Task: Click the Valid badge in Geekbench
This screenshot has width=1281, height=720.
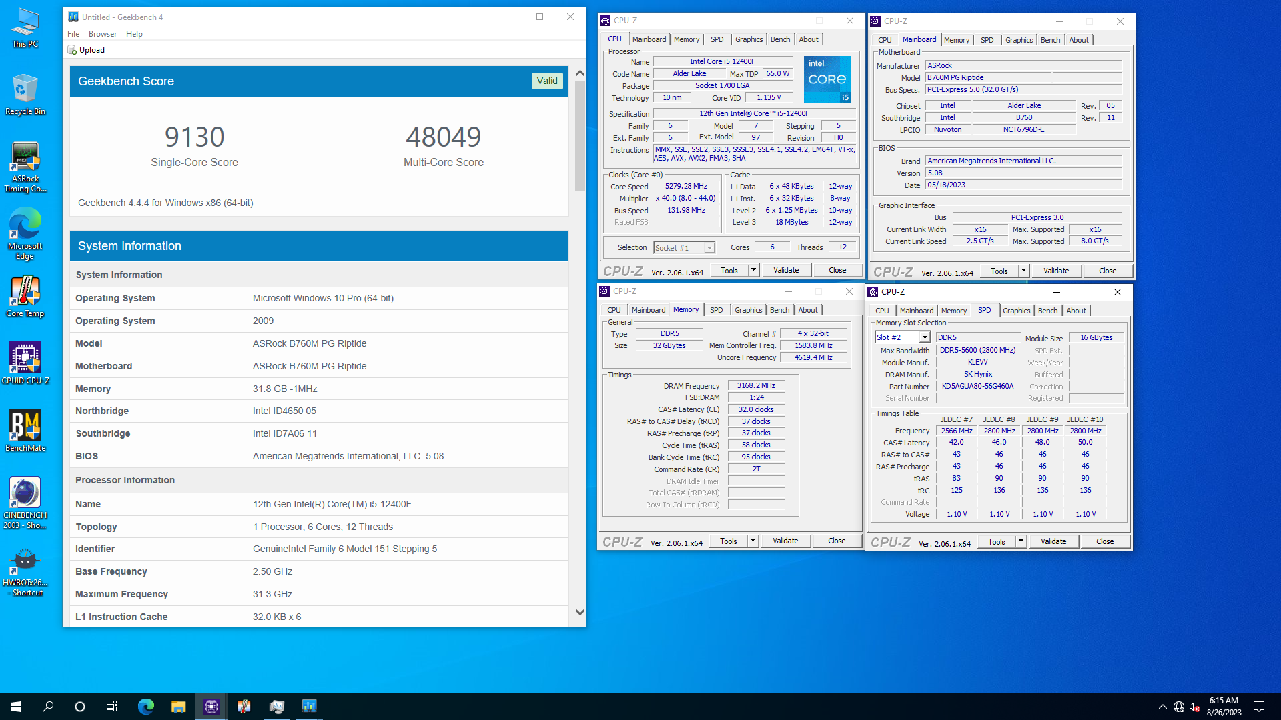Action: point(547,81)
